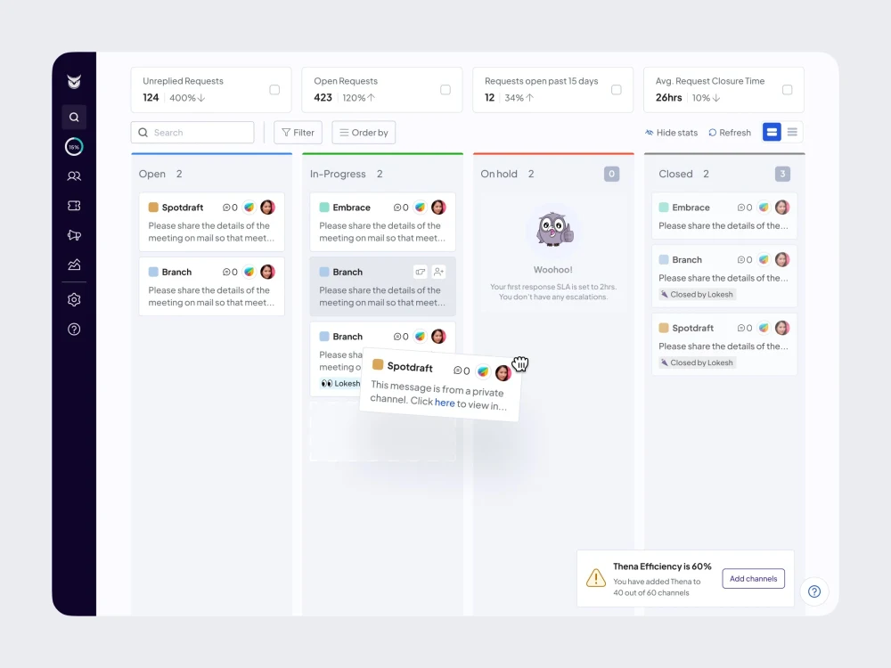
Task: Select the In-Progress column header
Action: point(338,174)
